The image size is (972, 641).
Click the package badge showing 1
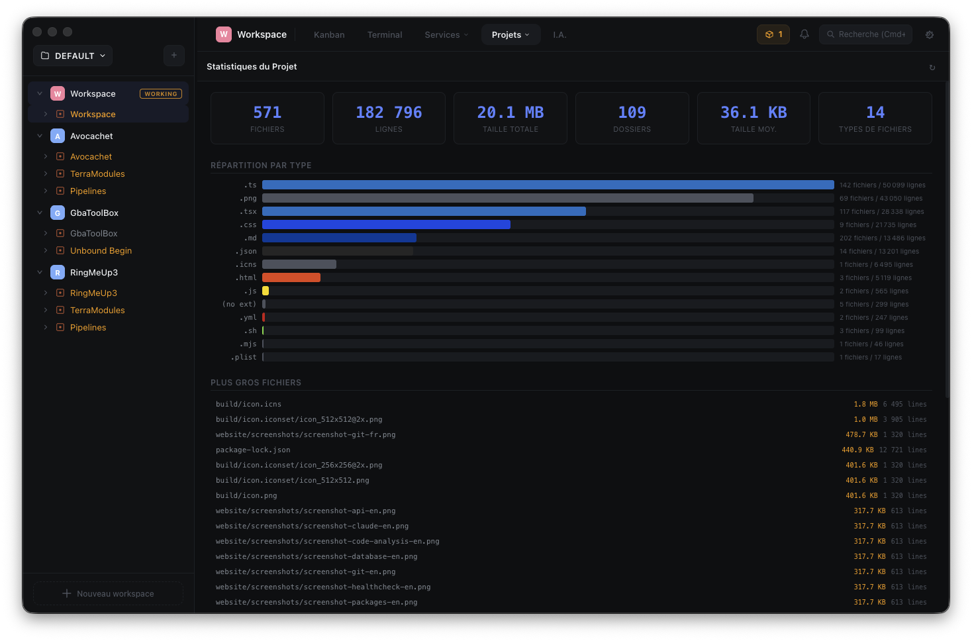tap(773, 34)
